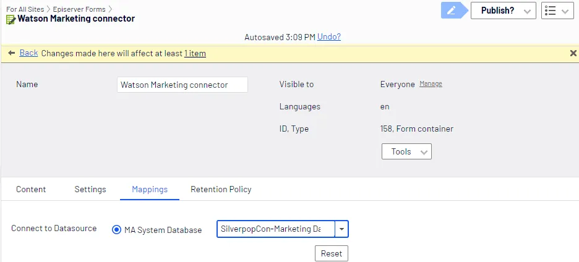Open the Retention Policy tab

[221, 189]
